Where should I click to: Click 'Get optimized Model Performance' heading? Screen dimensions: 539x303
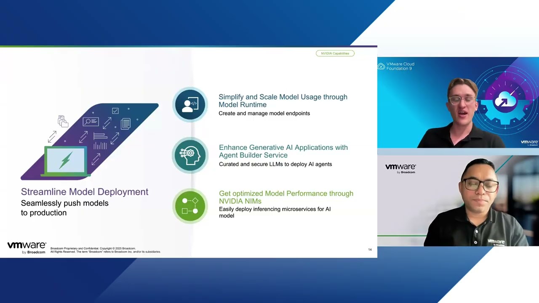point(286,197)
